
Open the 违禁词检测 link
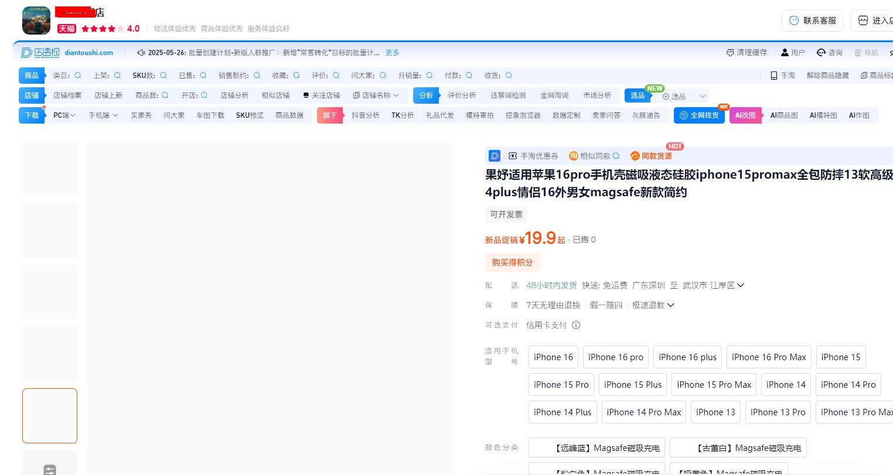508,95
